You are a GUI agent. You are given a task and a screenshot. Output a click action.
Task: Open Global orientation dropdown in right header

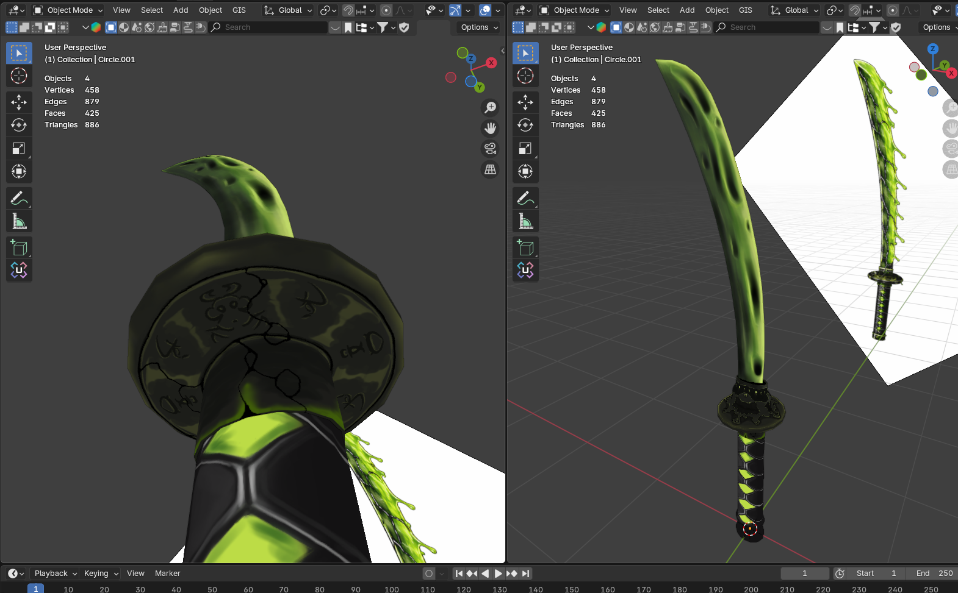(x=794, y=10)
